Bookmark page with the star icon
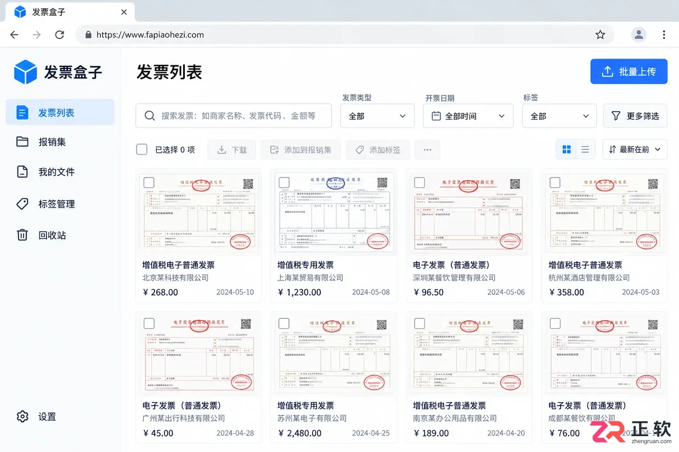 coord(600,35)
